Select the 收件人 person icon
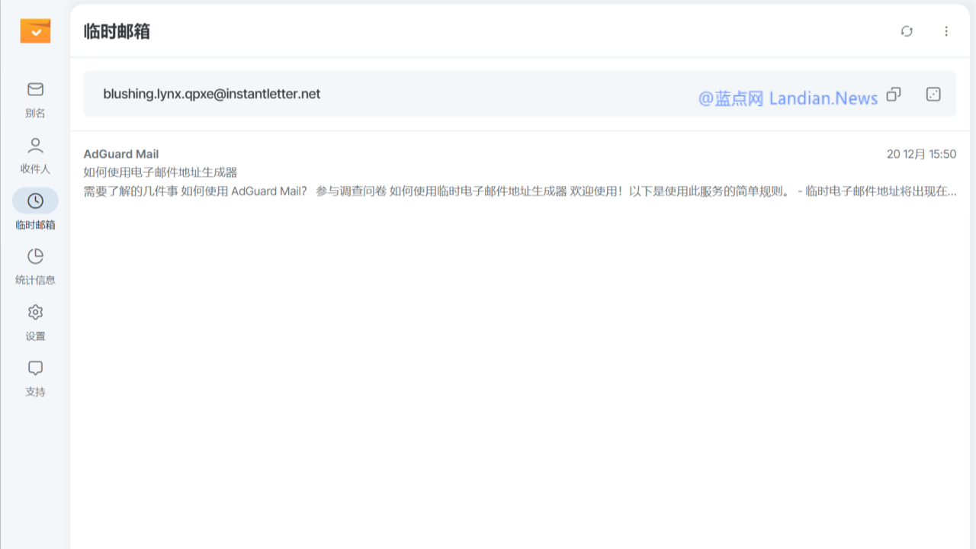The height and width of the screenshot is (549, 976). [x=35, y=145]
